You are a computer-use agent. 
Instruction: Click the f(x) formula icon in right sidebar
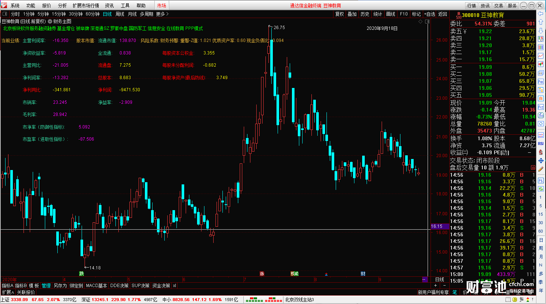(x=540, y=116)
